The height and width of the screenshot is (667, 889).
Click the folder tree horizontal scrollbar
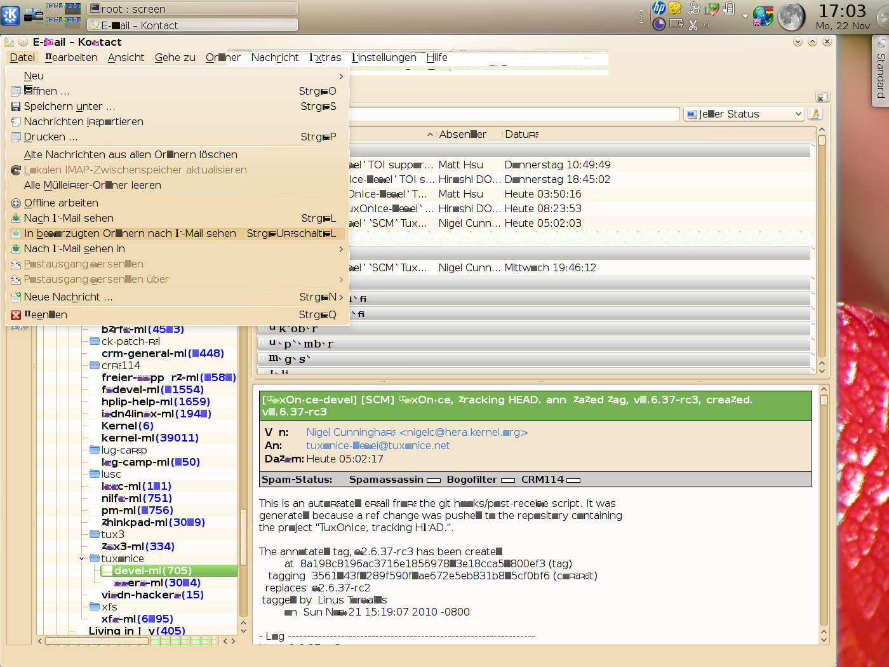95,641
